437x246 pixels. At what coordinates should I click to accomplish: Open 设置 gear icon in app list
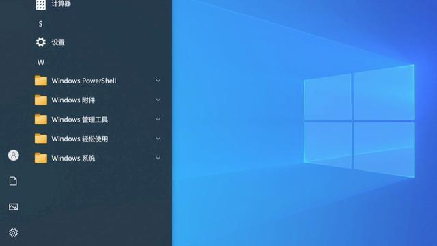41,42
